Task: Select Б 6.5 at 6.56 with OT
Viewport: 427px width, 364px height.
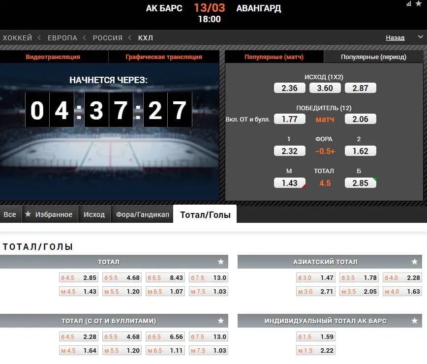Action: click(x=165, y=337)
